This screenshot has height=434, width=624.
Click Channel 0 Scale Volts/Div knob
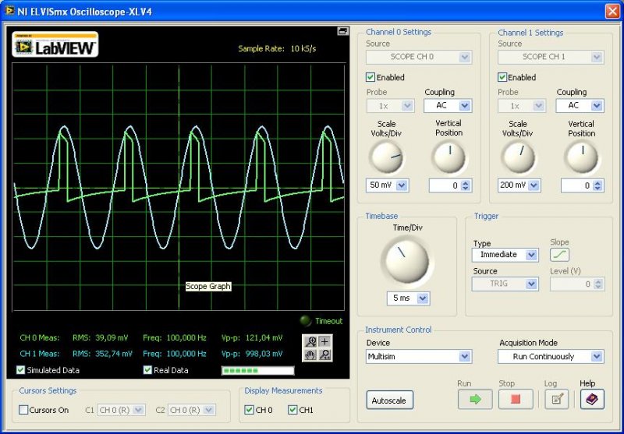coord(386,157)
